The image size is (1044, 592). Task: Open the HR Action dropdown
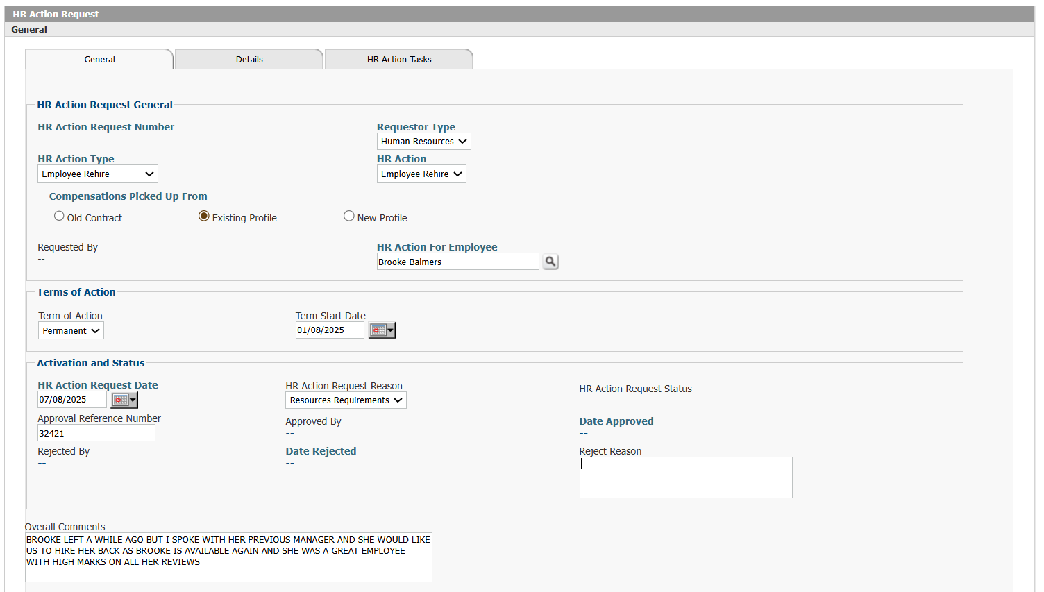[421, 174]
